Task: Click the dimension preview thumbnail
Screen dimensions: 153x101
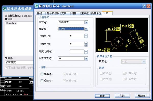Action: (122, 35)
